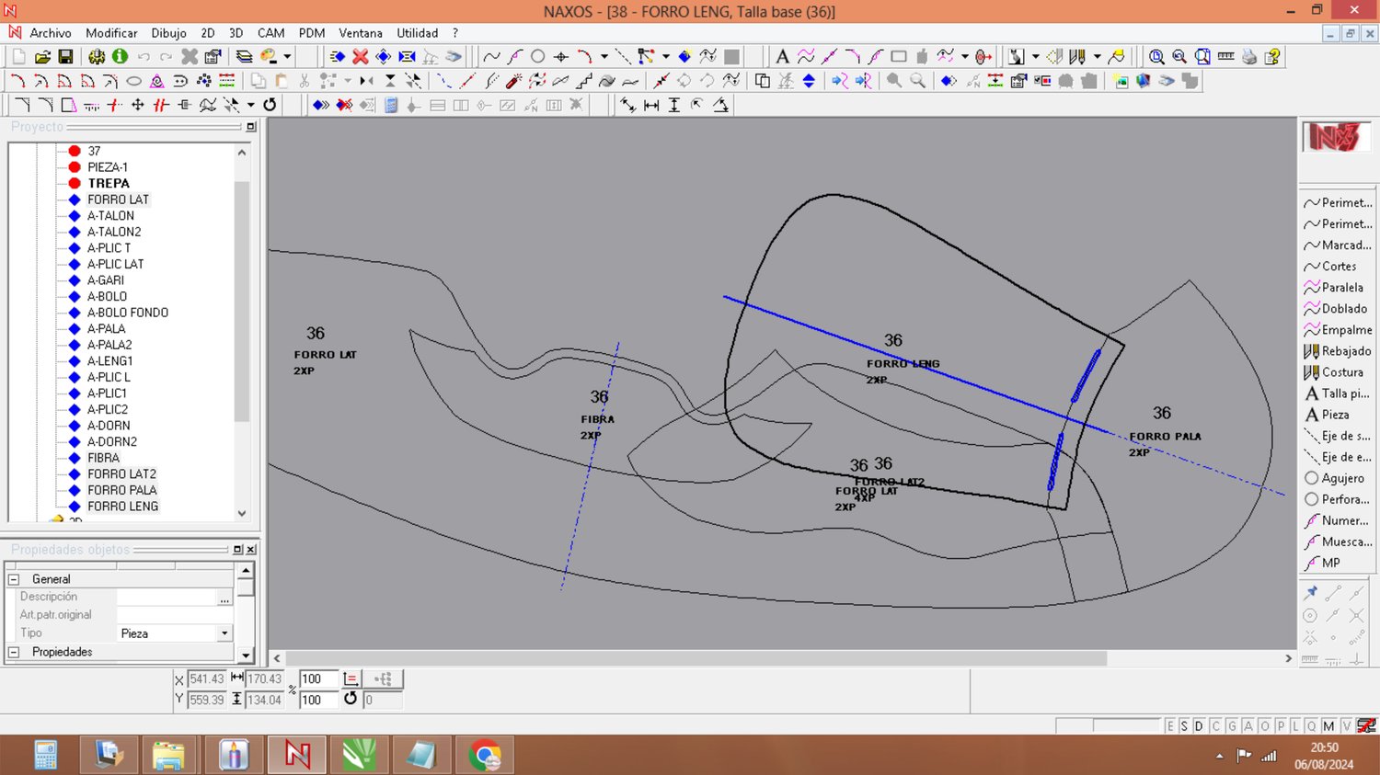Screen dimensions: 1380x775
Task: Toggle the M indicator in status bar
Action: (1328, 726)
